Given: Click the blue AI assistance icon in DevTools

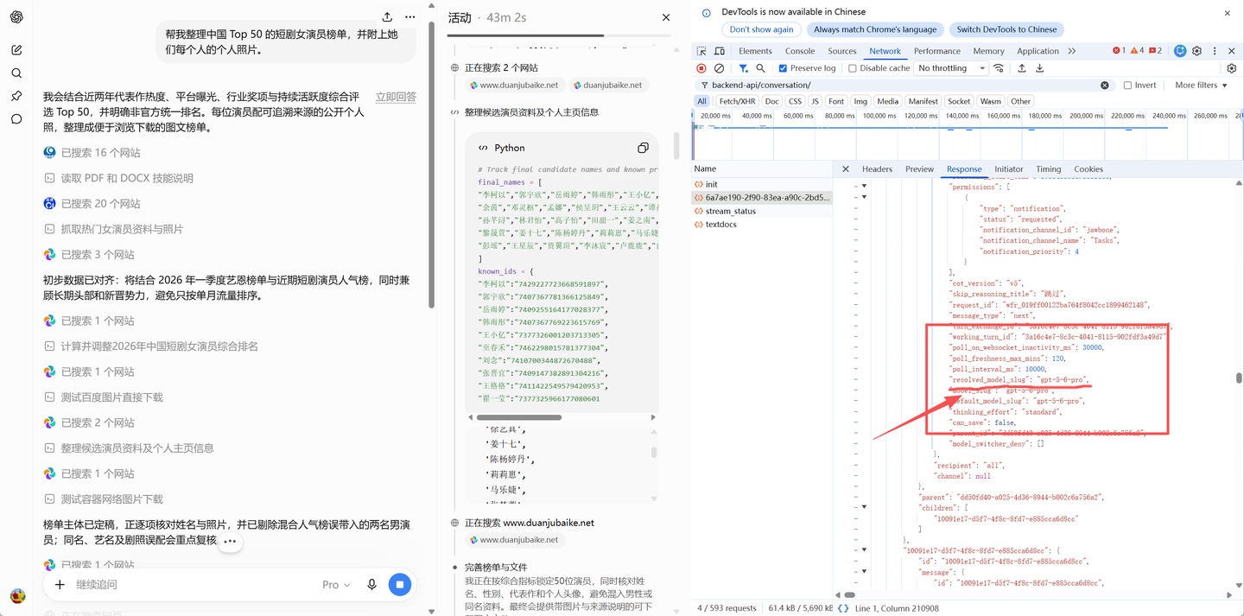Looking at the screenshot, I should [x=1180, y=51].
